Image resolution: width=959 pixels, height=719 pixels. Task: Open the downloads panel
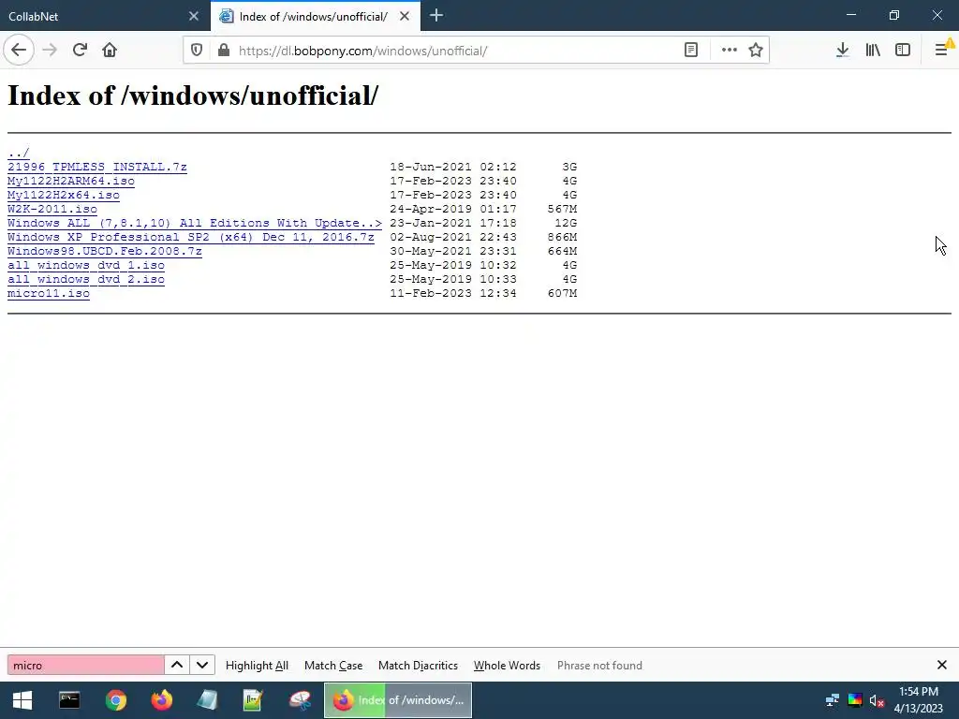842,51
